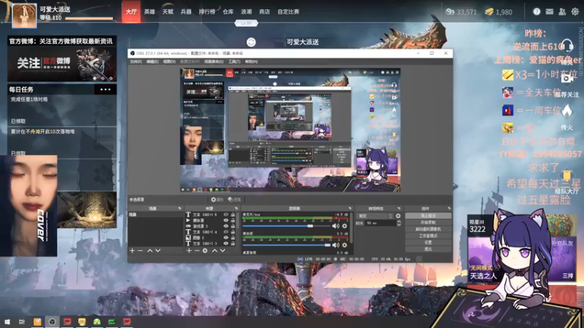Open Task View on the taskbar
Viewport: 584px width, 328px height.
[x=22, y=321]
